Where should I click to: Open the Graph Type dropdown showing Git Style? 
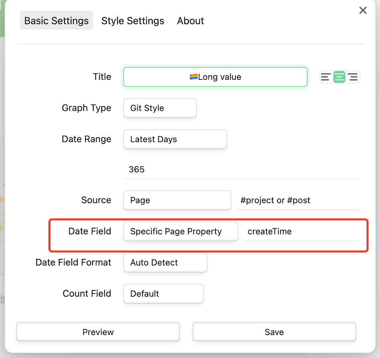[x=160, y=108]
